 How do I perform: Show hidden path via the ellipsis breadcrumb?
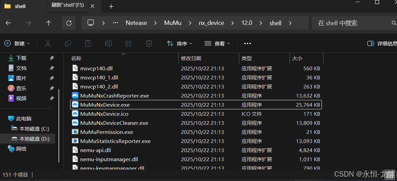116,23
